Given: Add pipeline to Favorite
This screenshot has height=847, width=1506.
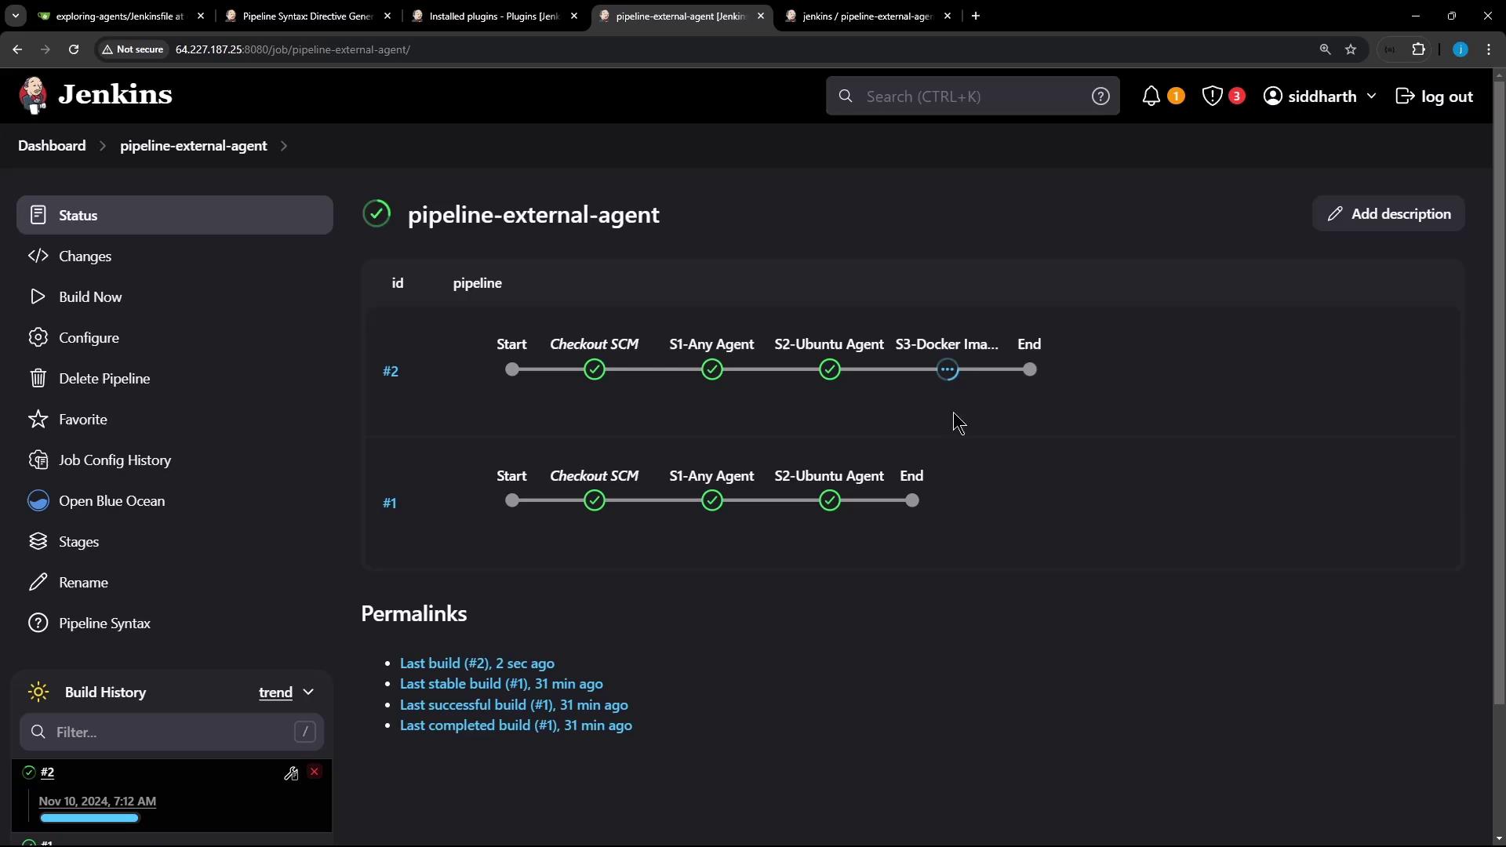Looking at the screenshot, I should pos(82,420).
